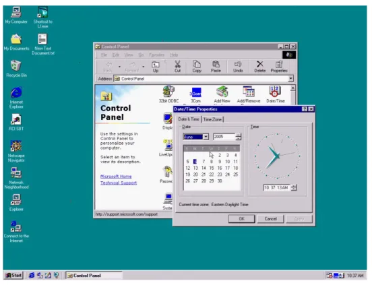This screenshot has width=372, height=285.
Task: Select day 22 in the calendar
Action: (212, 175)
